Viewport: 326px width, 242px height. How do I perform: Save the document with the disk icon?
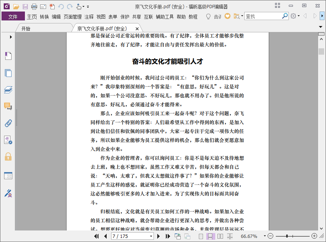point(25,7)
